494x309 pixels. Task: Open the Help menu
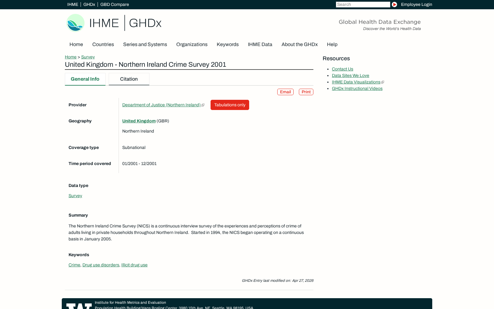(x=332, y=44)
